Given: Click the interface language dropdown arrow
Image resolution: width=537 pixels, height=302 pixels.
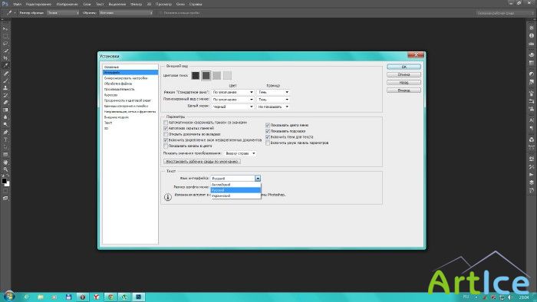Looking at the screenshot, I should click(x=258, y=178).
